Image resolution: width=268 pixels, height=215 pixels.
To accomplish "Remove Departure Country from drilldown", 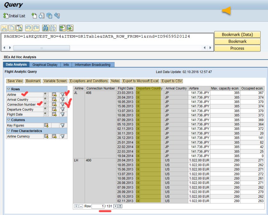I will pyautogui.click(x=46, y=109).
